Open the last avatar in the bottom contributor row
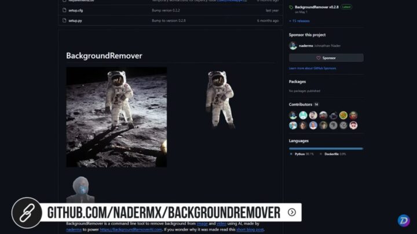The image size is (417, 234). 353,125
